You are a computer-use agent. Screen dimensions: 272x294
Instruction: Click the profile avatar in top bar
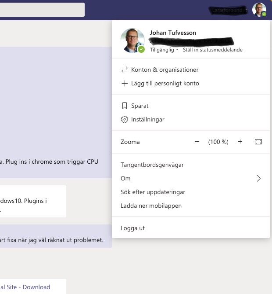tap(259, 9)
